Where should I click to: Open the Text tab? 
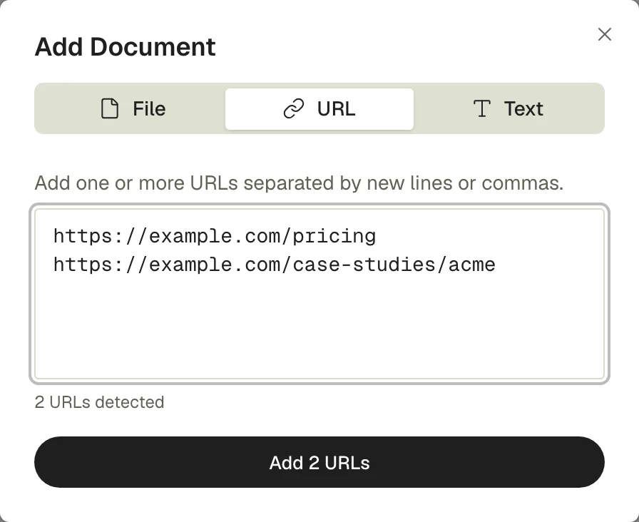point(508,109)
